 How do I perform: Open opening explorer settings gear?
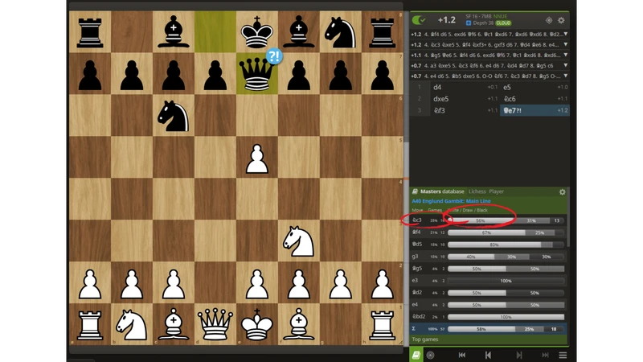pyautogui.click(x=562, y=192)
